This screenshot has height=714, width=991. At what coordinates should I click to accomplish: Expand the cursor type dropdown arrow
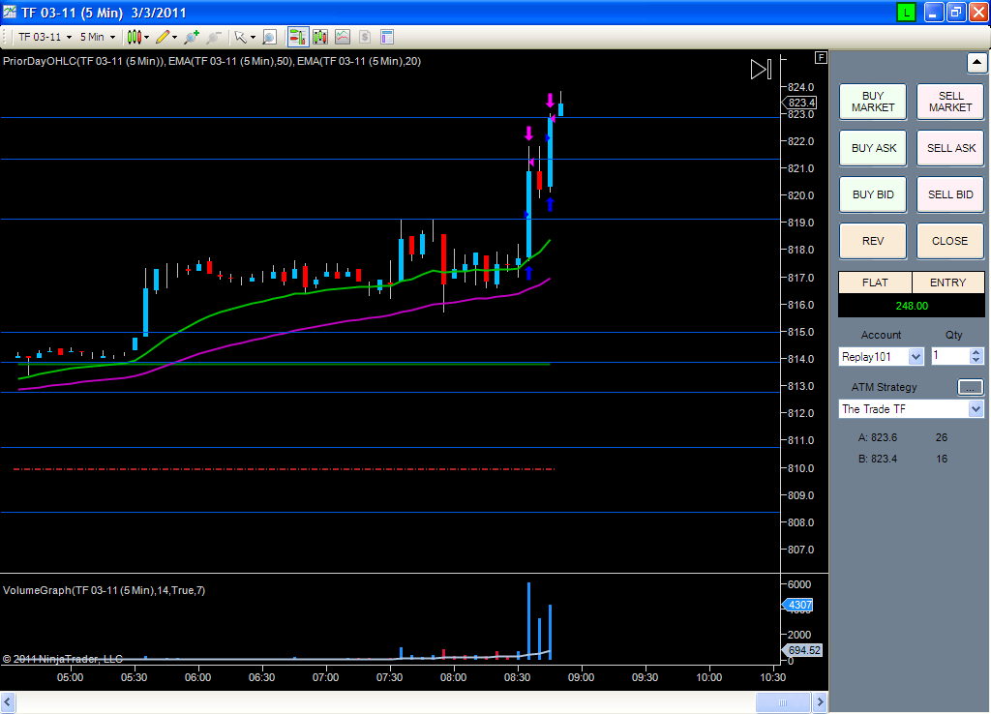point(253,38)
